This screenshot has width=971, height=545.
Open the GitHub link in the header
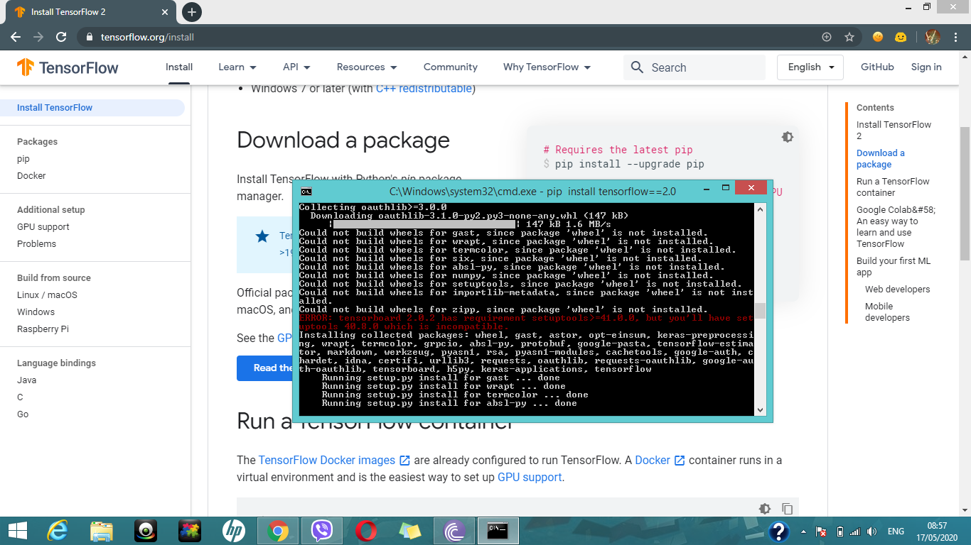pos(877,67)
